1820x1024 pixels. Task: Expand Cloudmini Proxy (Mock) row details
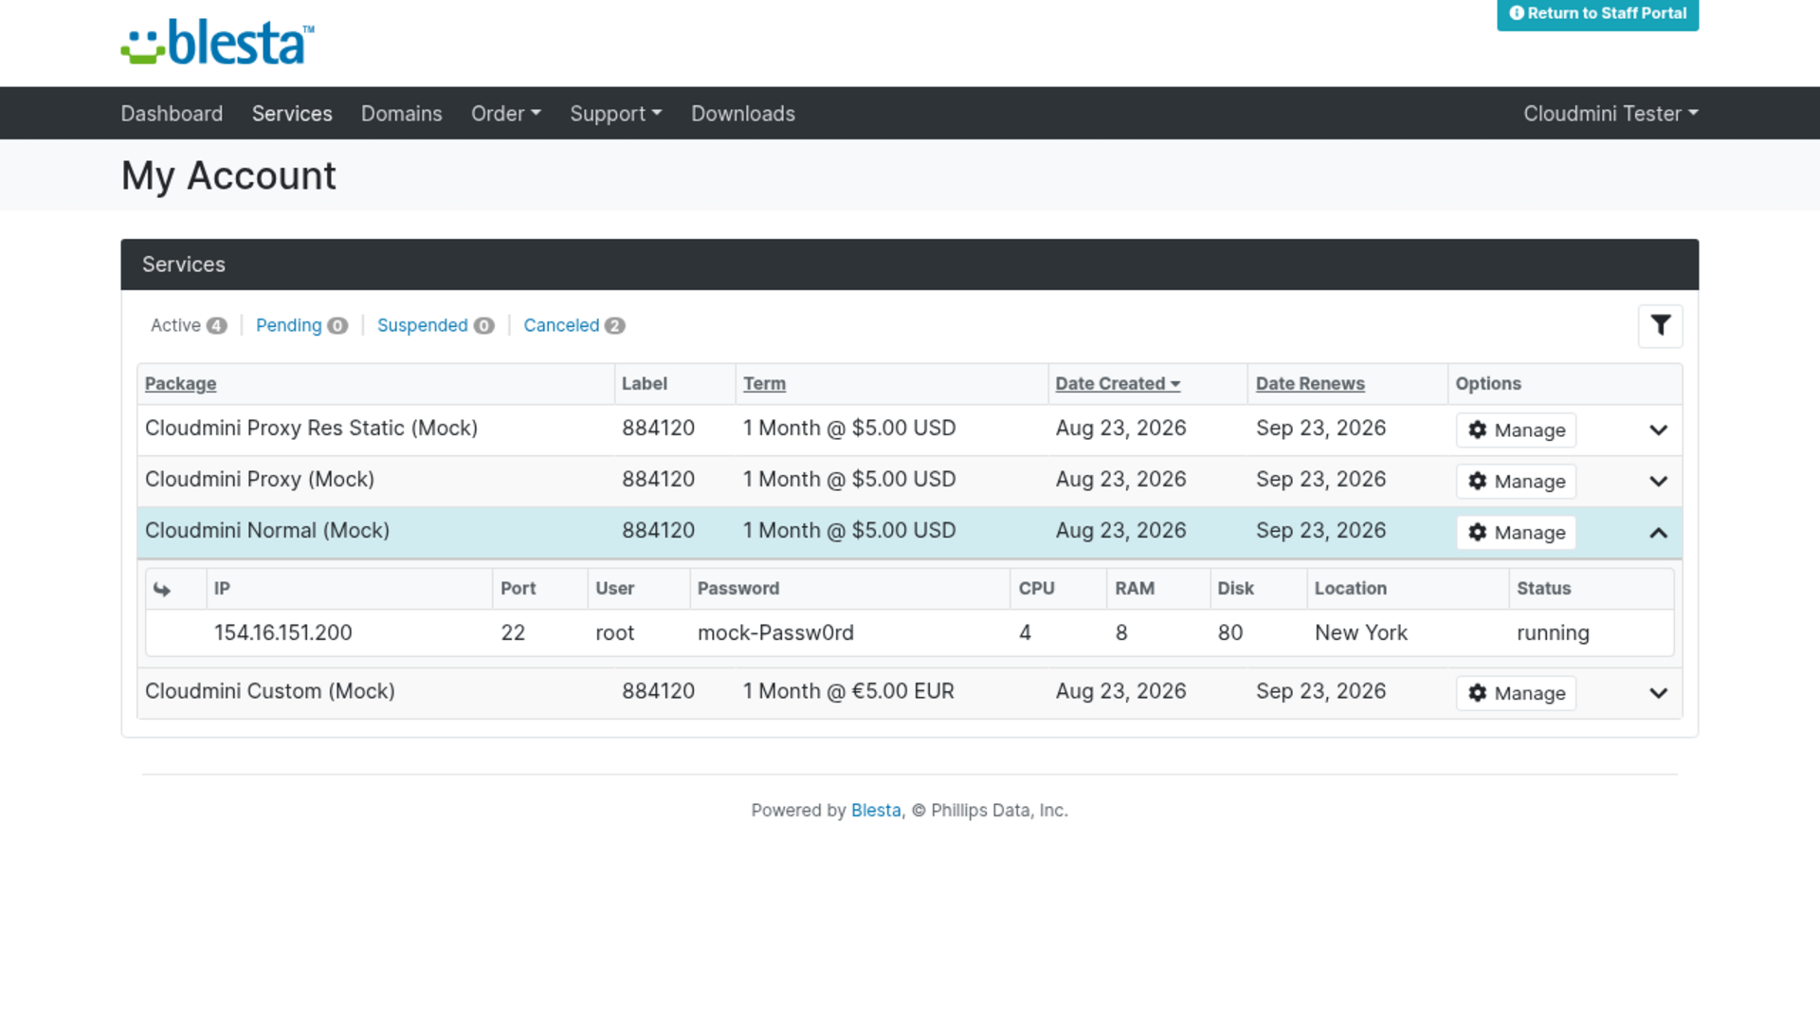pos(1658,482)
